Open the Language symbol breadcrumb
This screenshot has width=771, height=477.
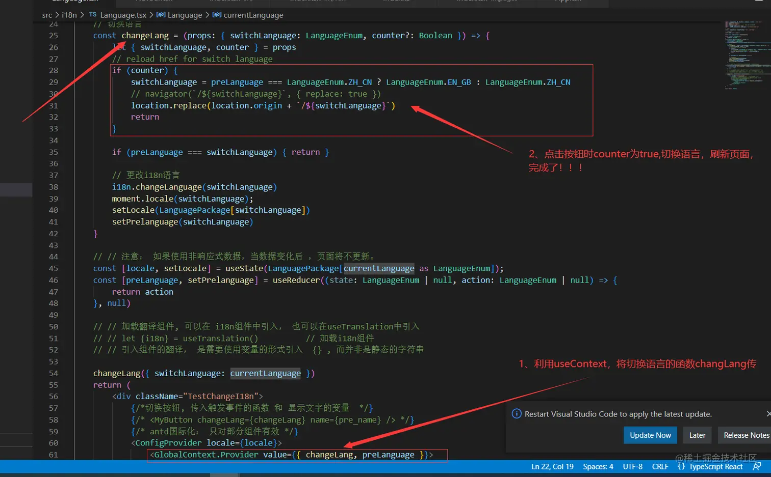(x=185, y=15)
